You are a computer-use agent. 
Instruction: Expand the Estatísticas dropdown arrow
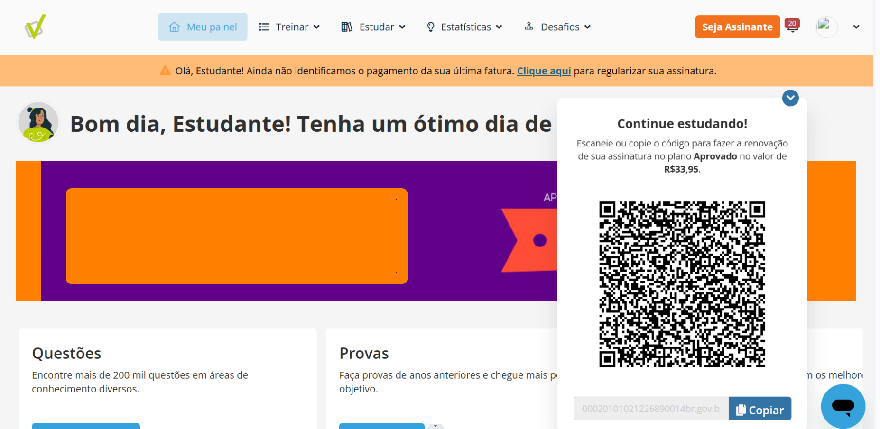[x=499, y=27]
